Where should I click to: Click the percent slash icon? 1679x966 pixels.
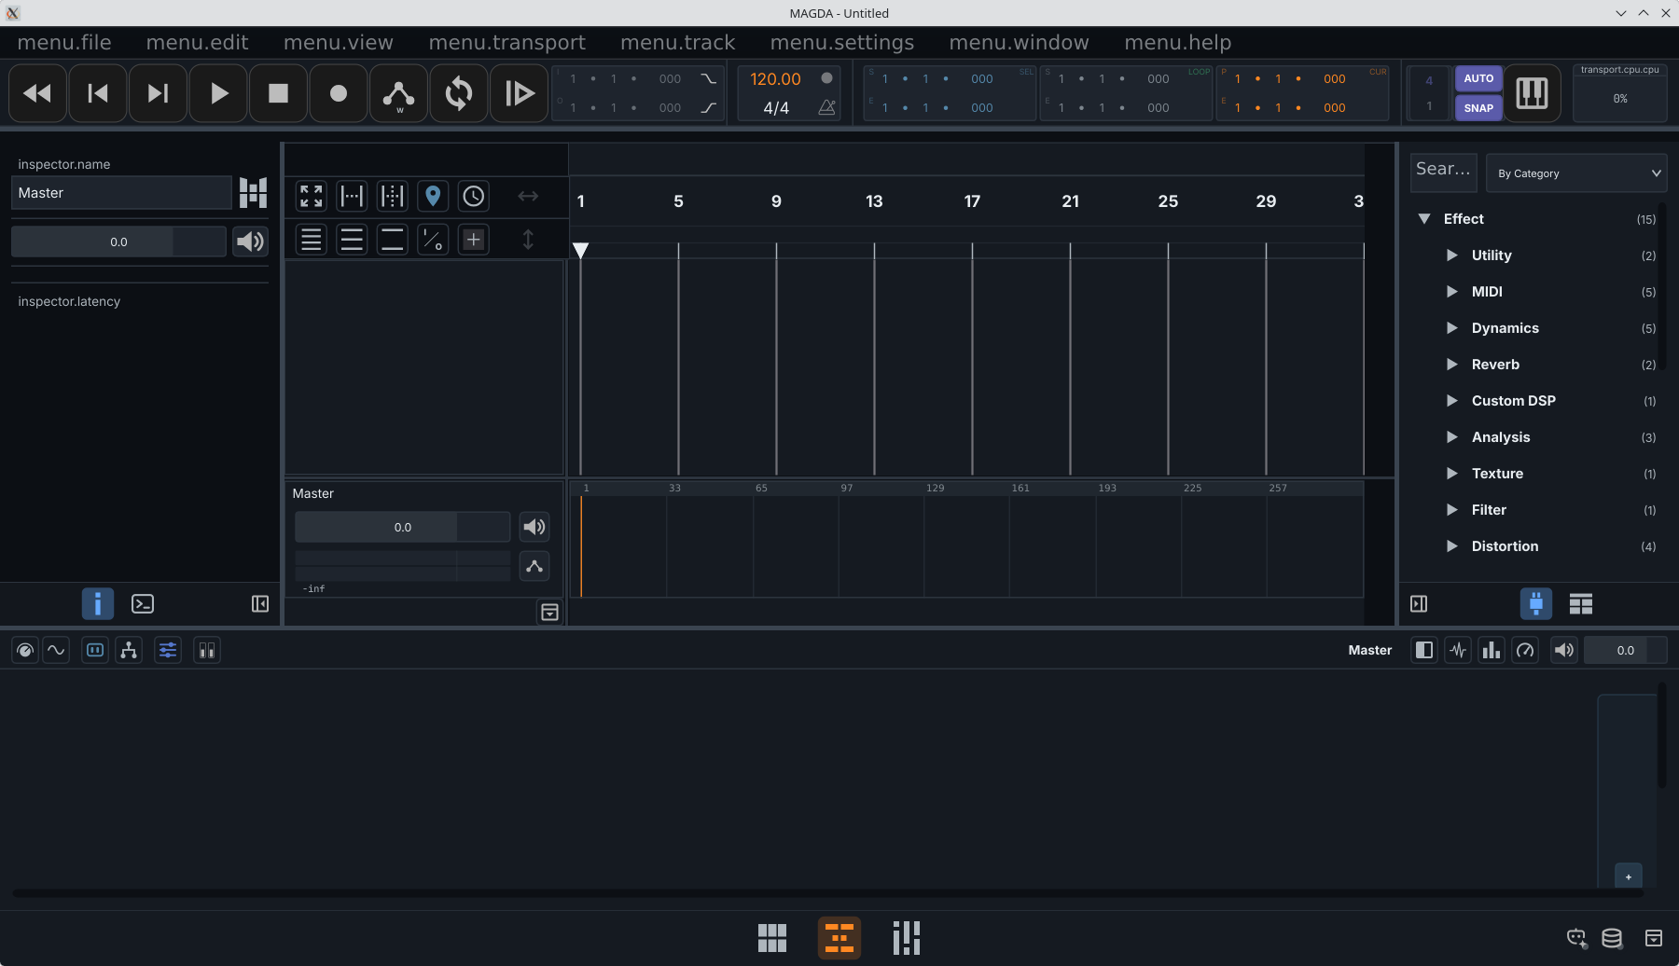[433, 240]
